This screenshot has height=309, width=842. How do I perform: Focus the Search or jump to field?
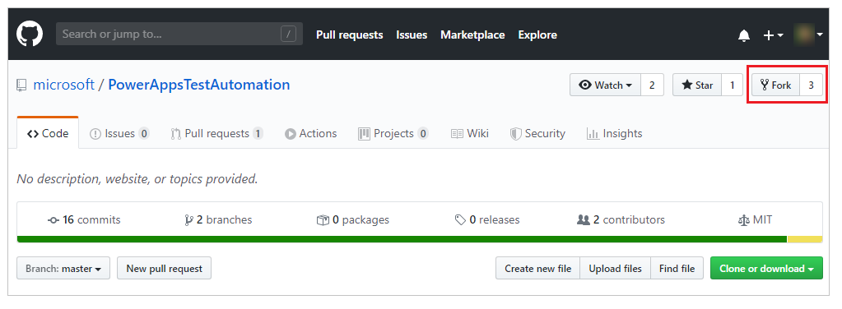click(x=179, y=34)
